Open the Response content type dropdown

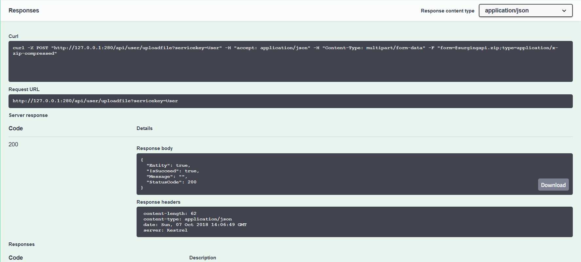point(526,10)
